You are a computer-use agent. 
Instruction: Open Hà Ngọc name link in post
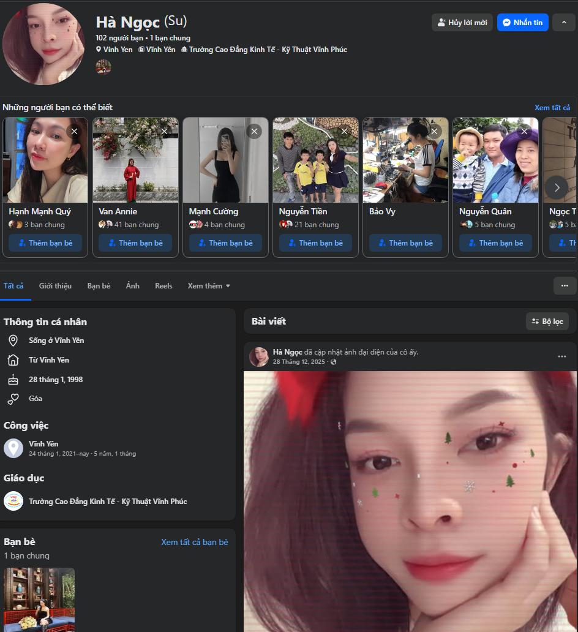click(287, 352)
